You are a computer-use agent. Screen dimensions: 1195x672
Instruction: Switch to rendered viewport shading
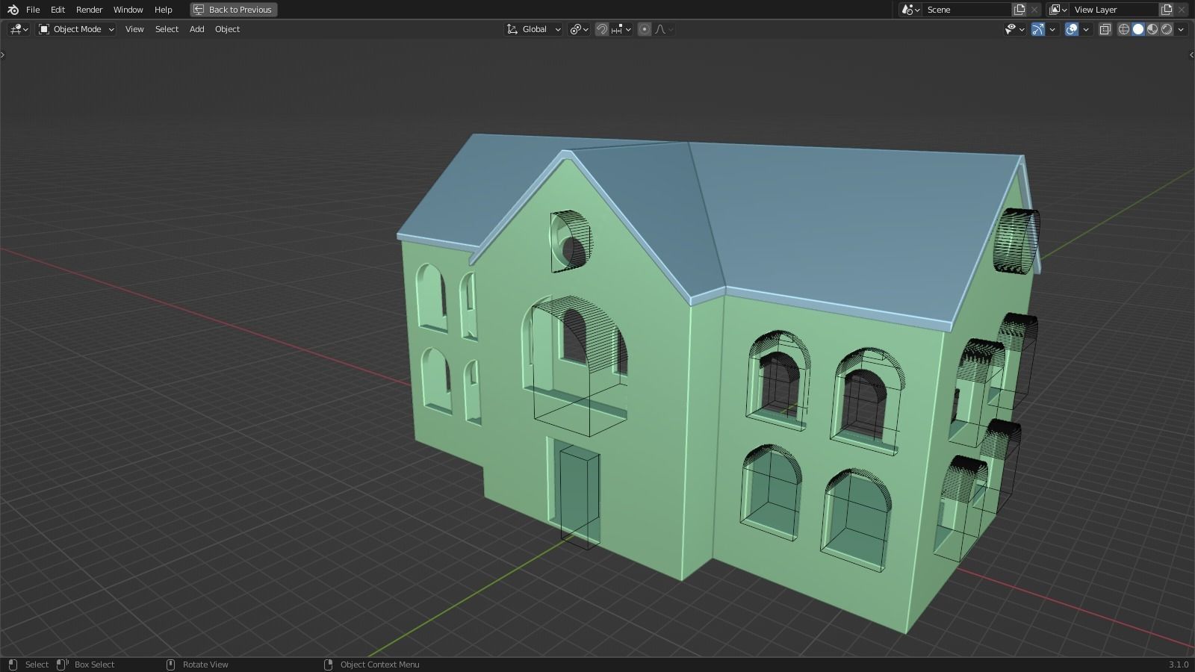click(x=1167, y=29)
